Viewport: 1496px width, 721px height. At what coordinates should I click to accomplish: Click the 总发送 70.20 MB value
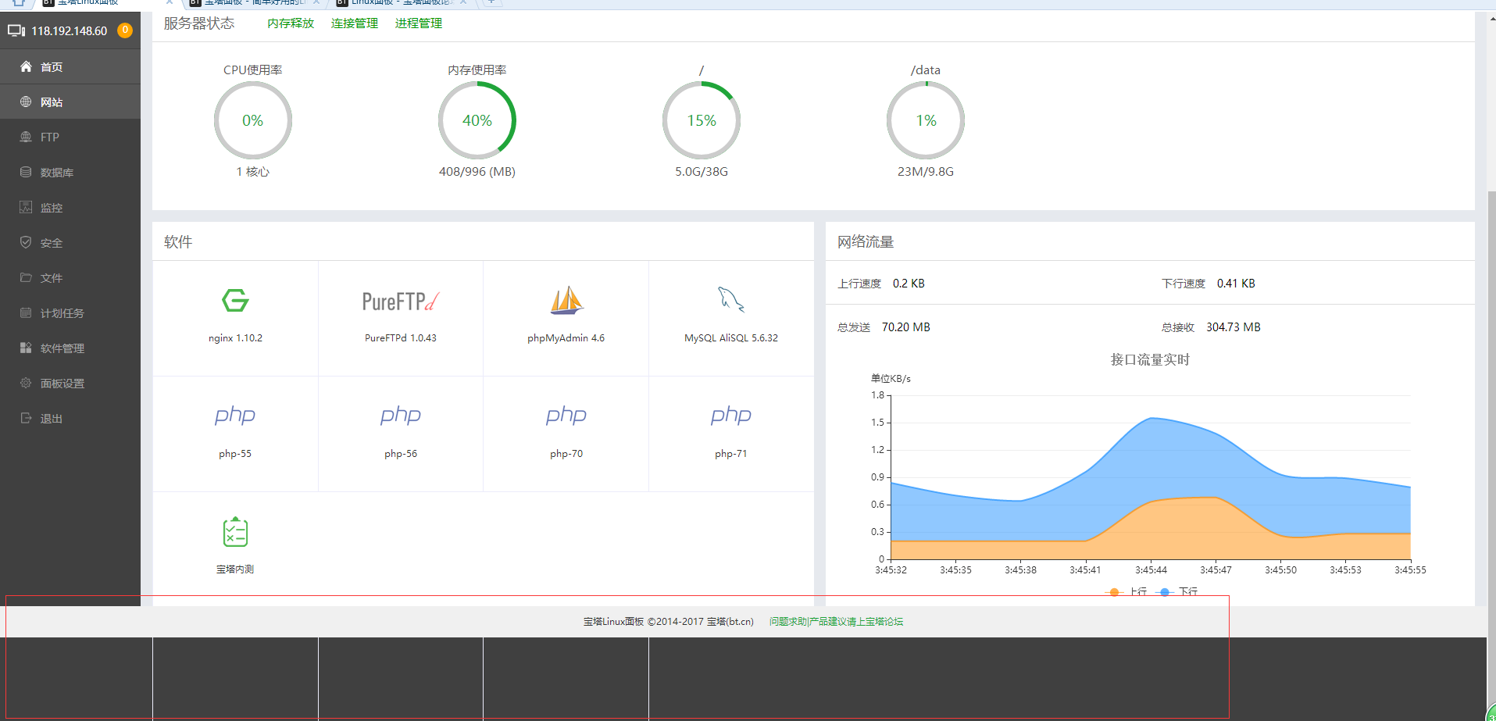906,327
